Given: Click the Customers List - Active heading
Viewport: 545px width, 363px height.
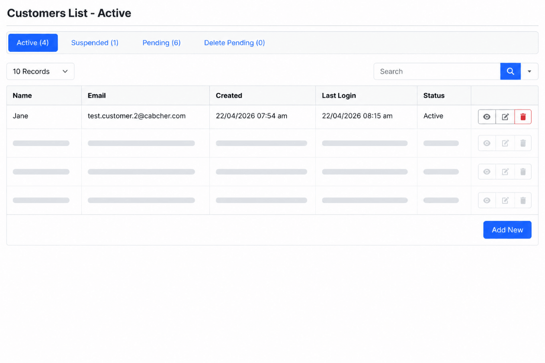Looking at the screenshot, I should click(x=69, y=13).
